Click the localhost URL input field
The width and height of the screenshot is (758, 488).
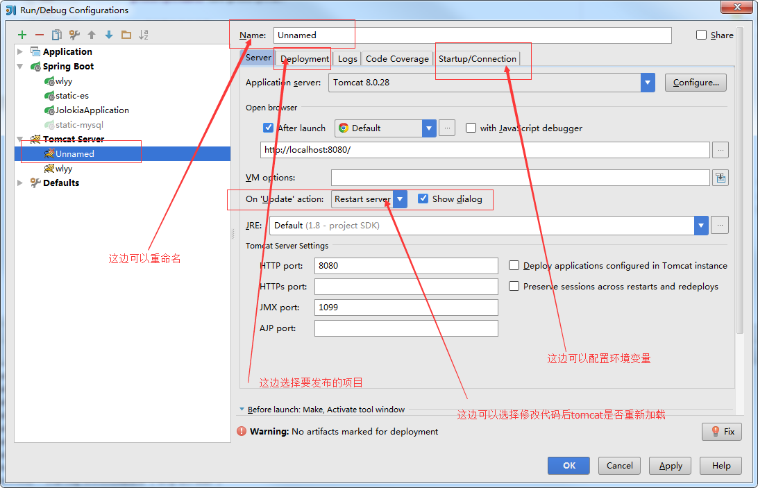click(485, 150)
